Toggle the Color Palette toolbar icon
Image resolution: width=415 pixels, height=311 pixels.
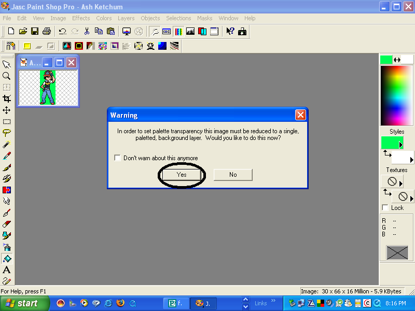click(178, 32)
